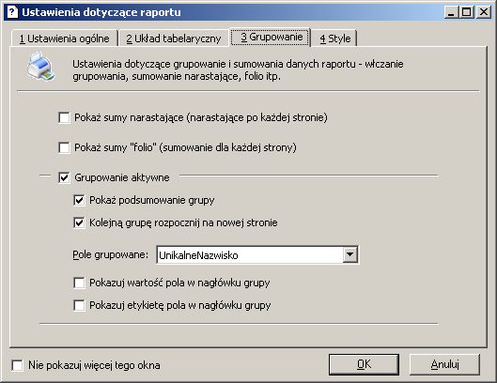Cancel with the Anuluj button

coord(444,364)
